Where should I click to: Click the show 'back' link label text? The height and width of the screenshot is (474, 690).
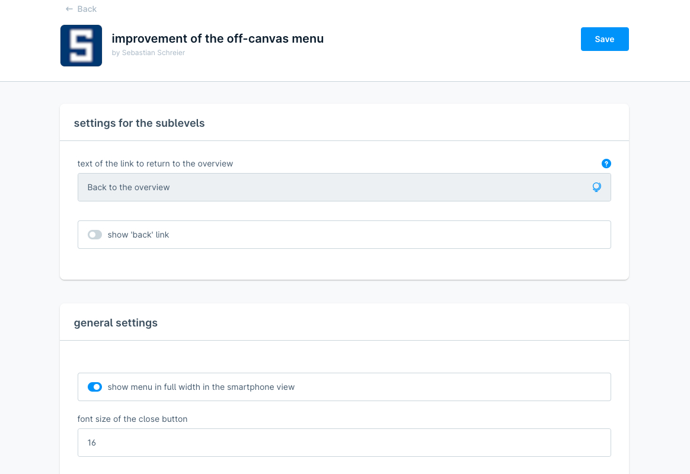[138, 235]
